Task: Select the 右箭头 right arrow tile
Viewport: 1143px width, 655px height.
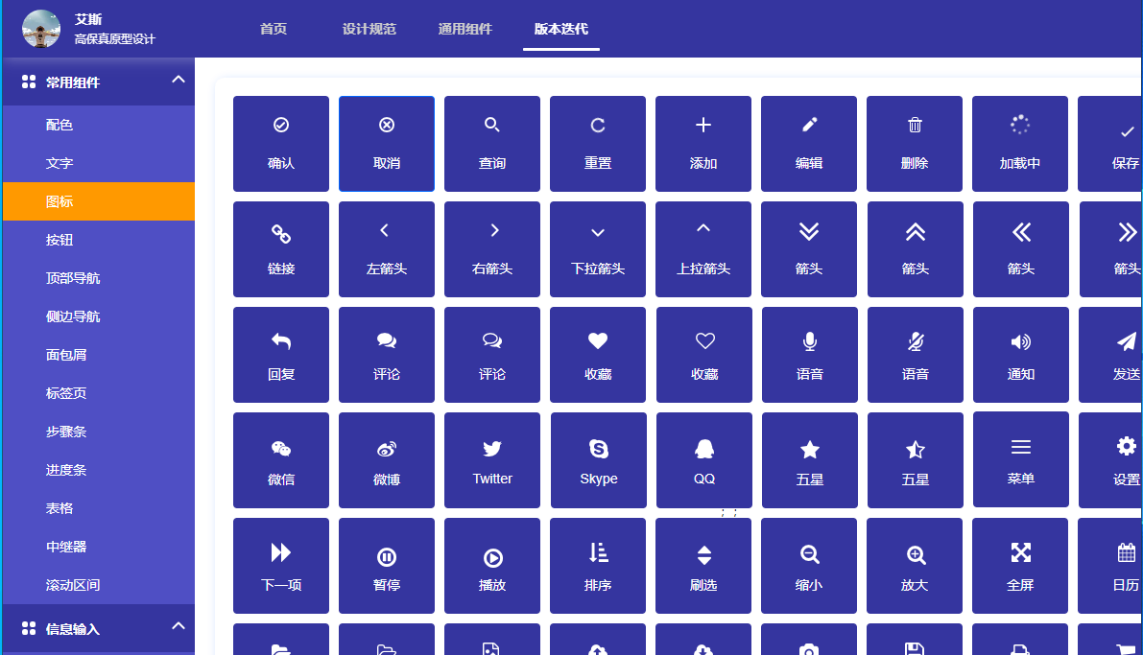Action: pyautogui.click(x=492, y=249)
